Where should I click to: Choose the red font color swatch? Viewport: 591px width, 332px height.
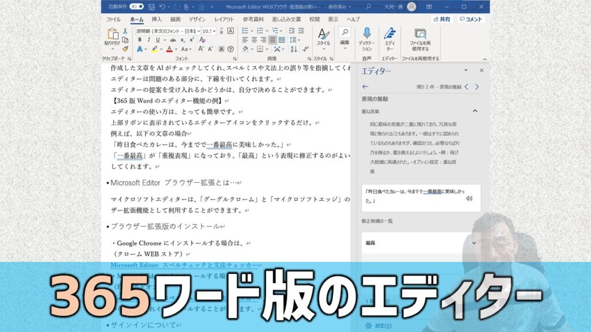170,49
